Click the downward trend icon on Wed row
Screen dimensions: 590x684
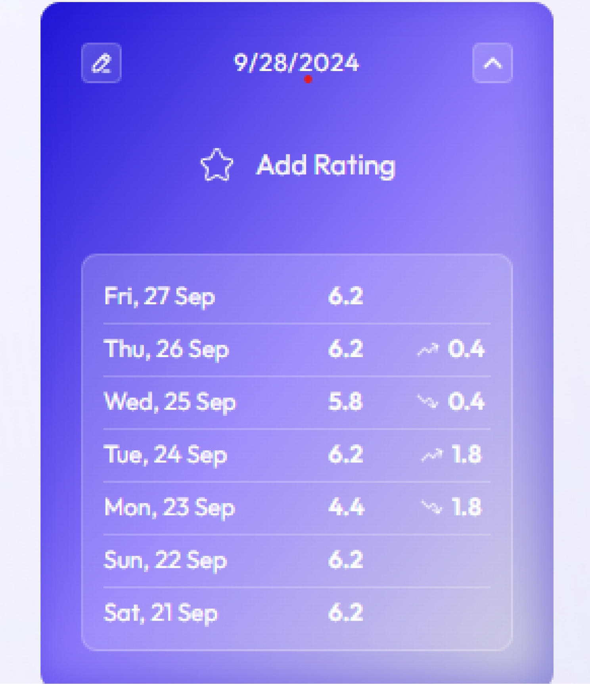pyautogui.click(x=428, y=402)
